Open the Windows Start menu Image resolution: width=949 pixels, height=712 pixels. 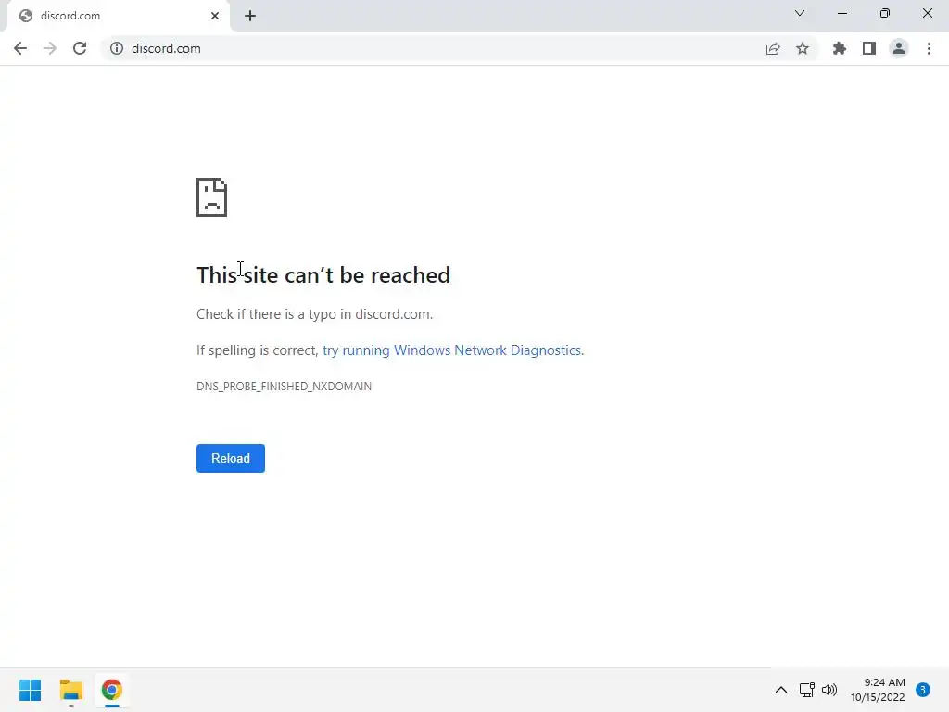[x=31, y=690]
